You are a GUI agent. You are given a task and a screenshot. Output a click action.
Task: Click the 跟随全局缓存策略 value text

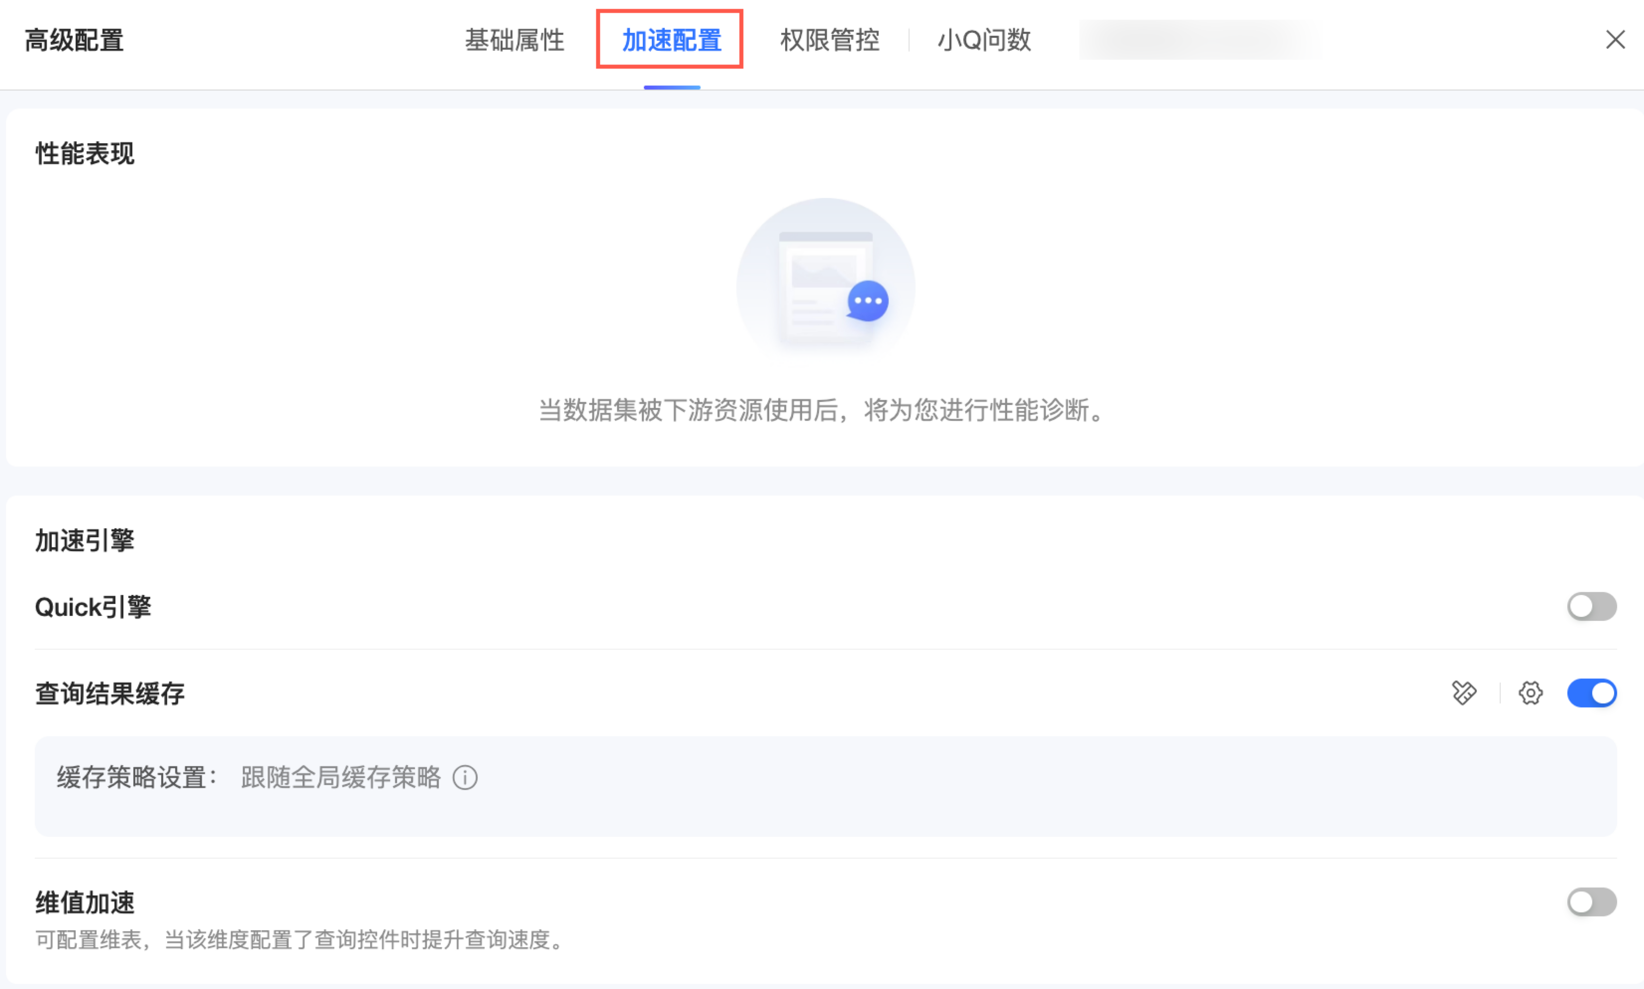click(x=340, y=777)
